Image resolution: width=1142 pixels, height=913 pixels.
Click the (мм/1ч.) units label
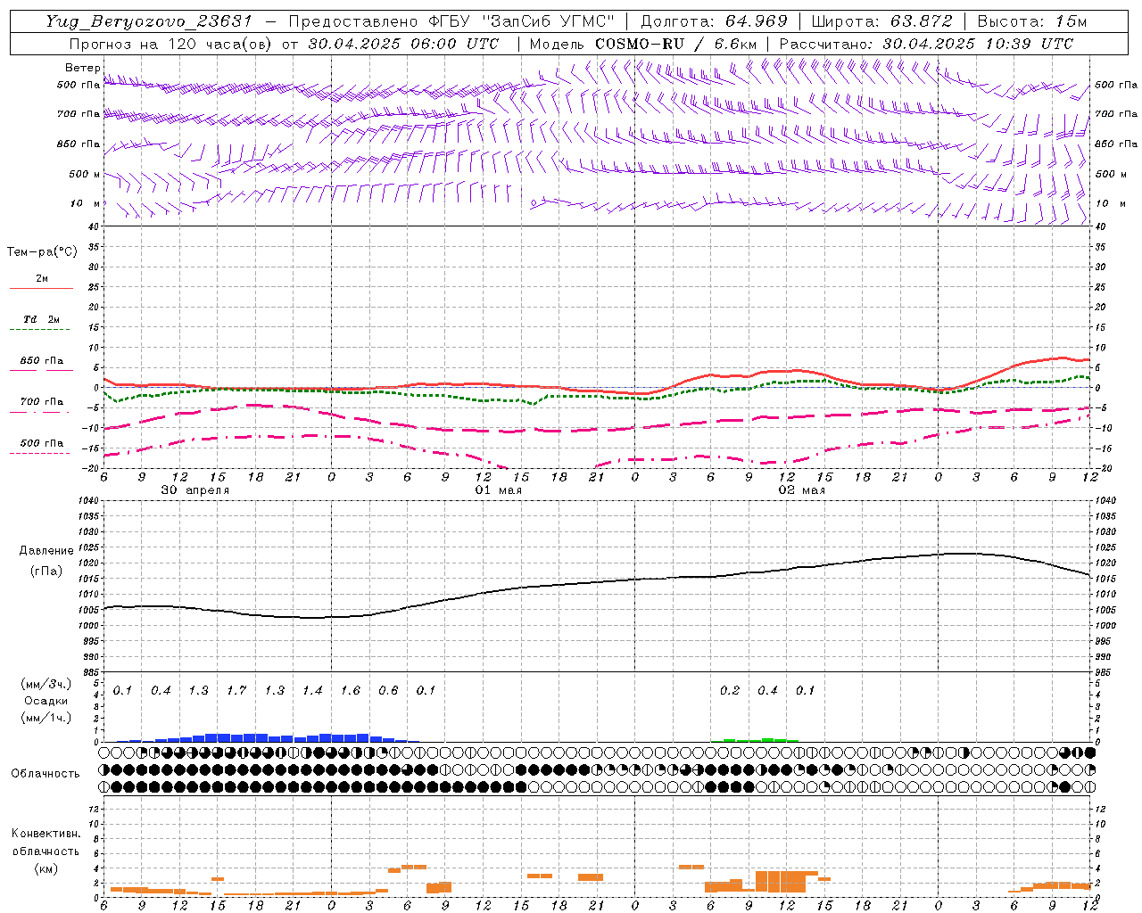(x=46, y=717)
